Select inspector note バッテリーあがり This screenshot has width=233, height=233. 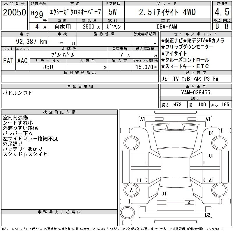23,149
